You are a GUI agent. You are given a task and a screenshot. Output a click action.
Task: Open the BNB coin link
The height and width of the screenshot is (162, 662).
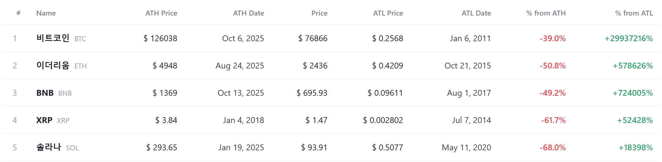[54, 93]
